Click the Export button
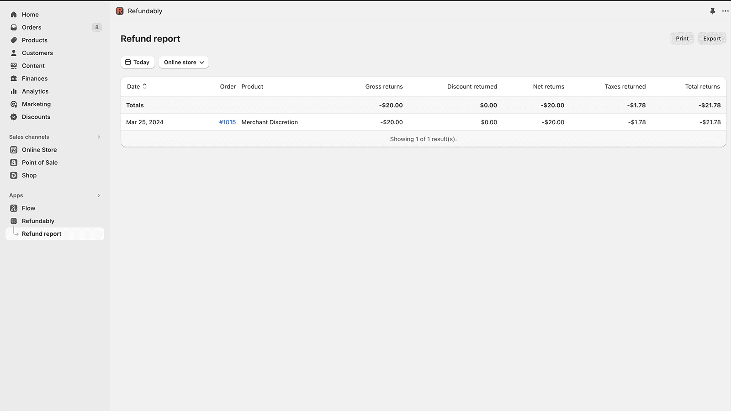 point(711,38)
